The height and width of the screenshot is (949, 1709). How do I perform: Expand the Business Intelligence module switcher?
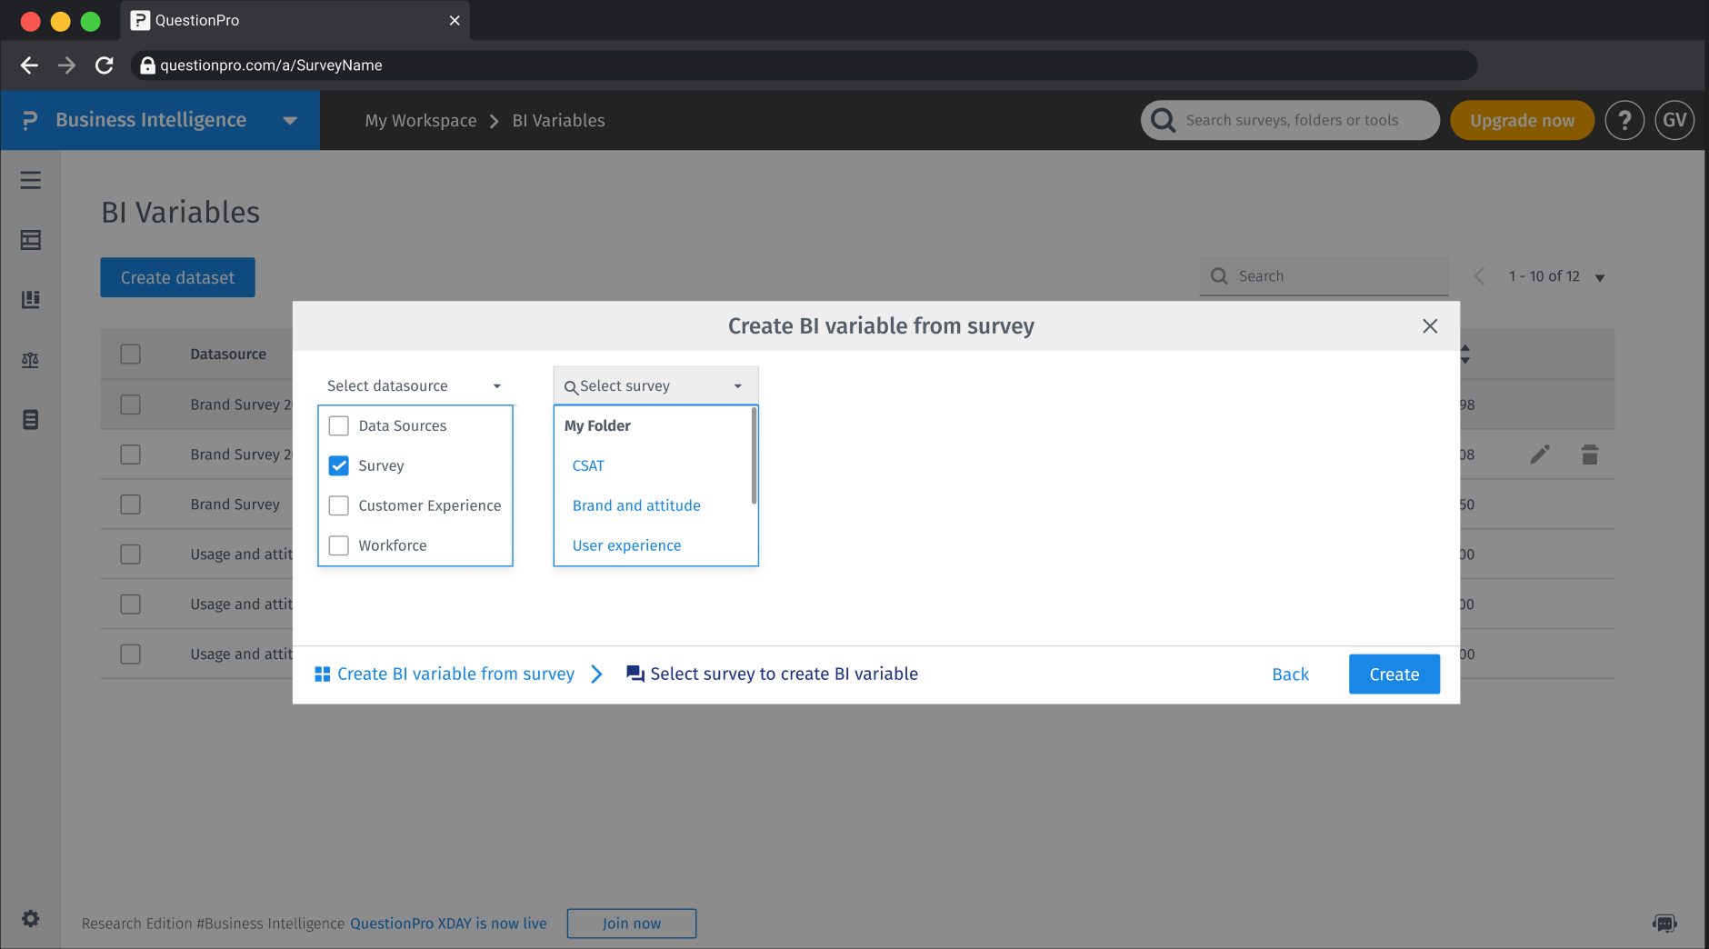point(289,119)
